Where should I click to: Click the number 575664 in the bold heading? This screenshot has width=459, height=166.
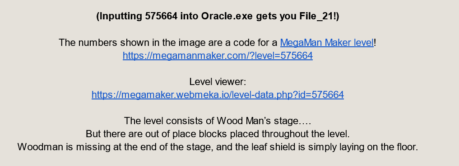pyautogui.click(x=161, y=16)
